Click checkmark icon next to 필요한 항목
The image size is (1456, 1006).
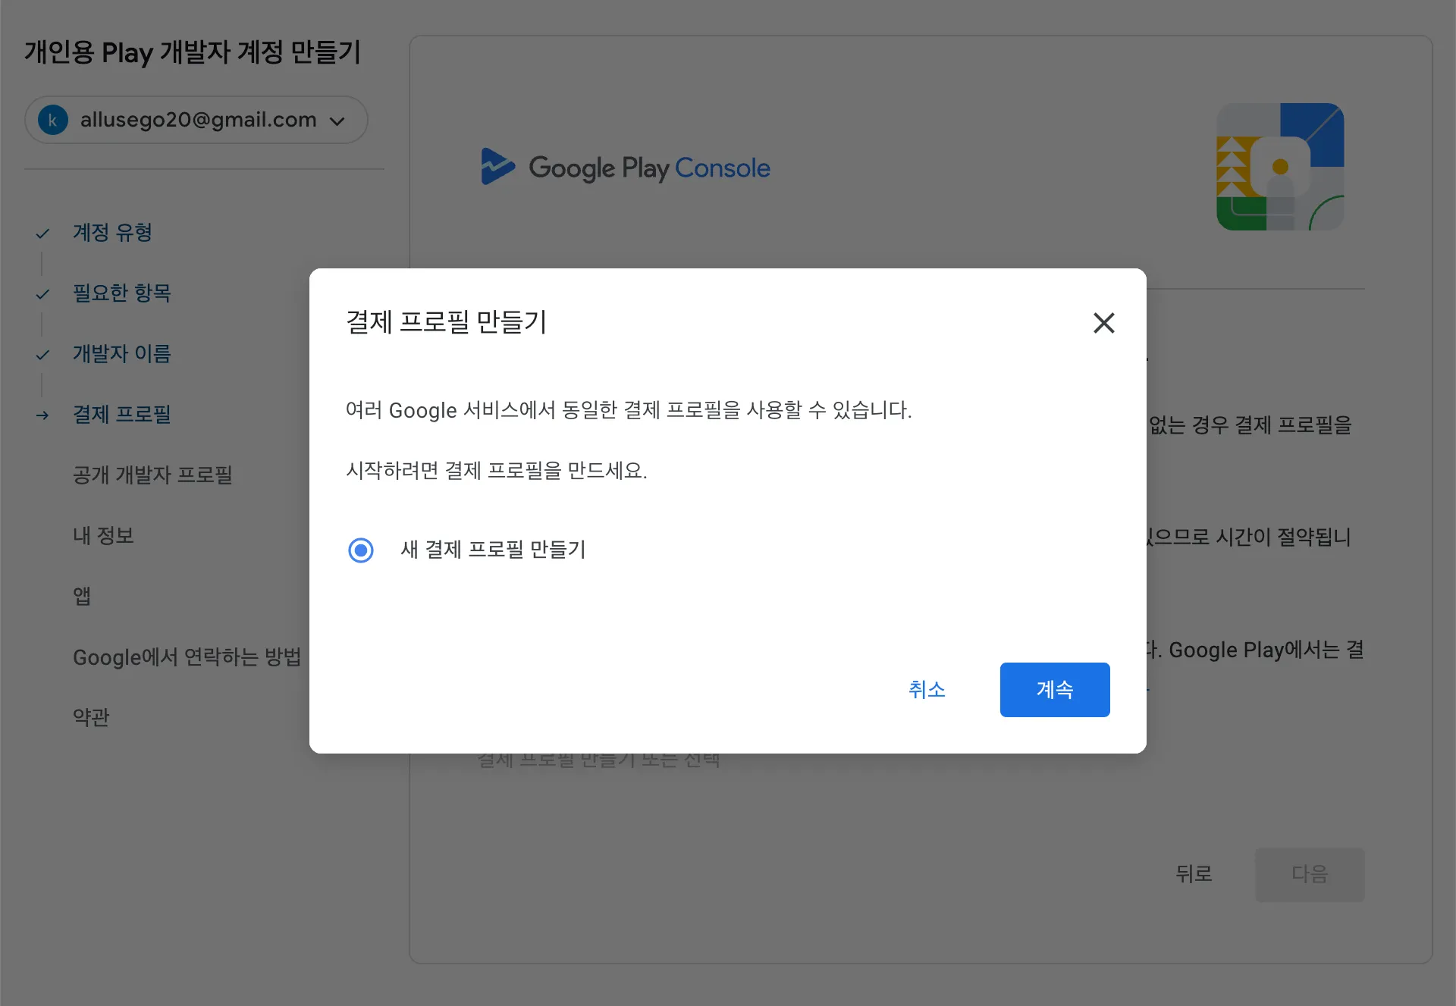point(42,294)
